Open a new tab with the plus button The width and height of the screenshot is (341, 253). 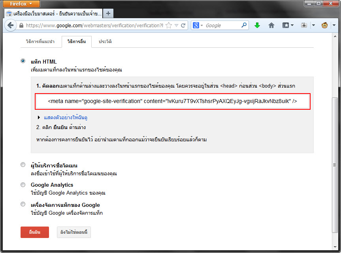(108, 13)
